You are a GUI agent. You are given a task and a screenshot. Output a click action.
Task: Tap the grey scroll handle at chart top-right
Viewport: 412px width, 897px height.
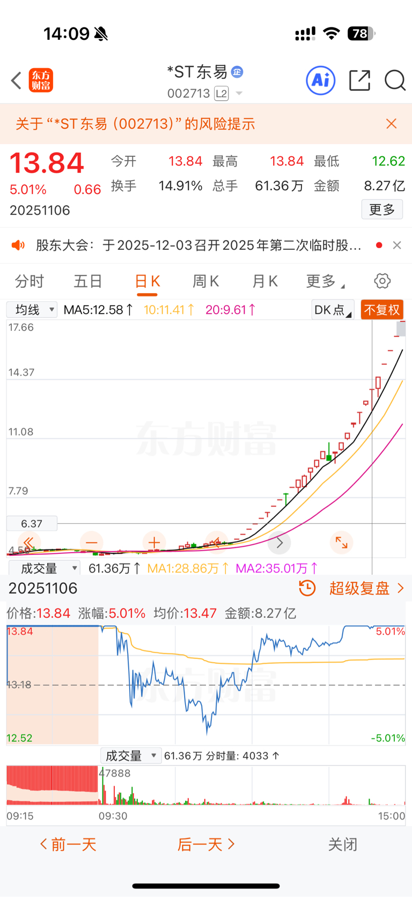tap(401, 328)
